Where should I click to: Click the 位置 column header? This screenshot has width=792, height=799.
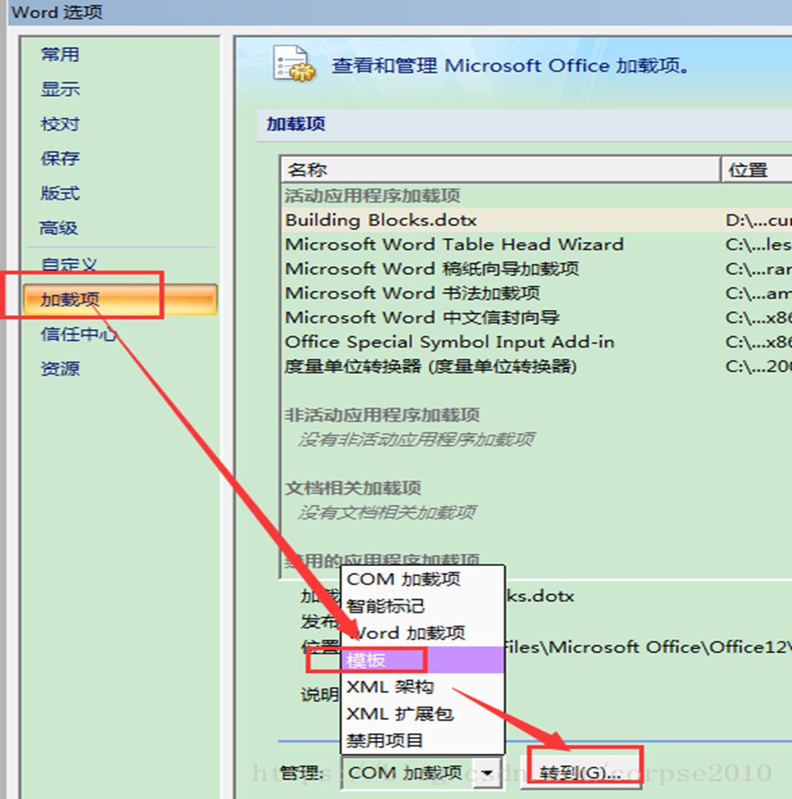(749, 170)
